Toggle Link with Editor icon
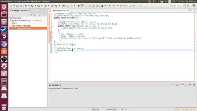This screenshot has height=111, width=197. [x=34, y=15]
